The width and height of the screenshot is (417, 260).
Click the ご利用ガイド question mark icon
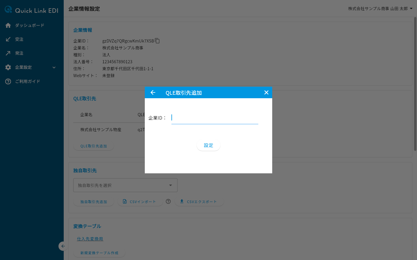click(x=8, y=81)
